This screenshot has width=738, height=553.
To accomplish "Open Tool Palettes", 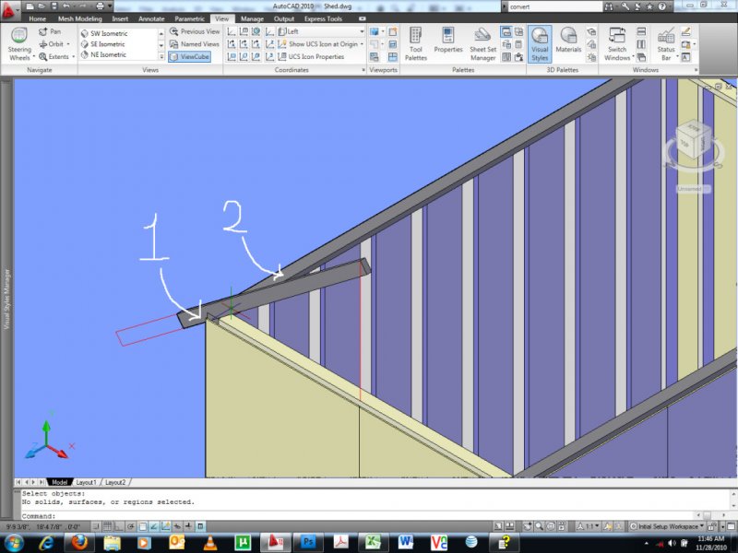I will pyautogui.click(x=416, y=43).
